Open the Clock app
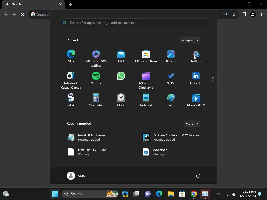 (121, 100)
